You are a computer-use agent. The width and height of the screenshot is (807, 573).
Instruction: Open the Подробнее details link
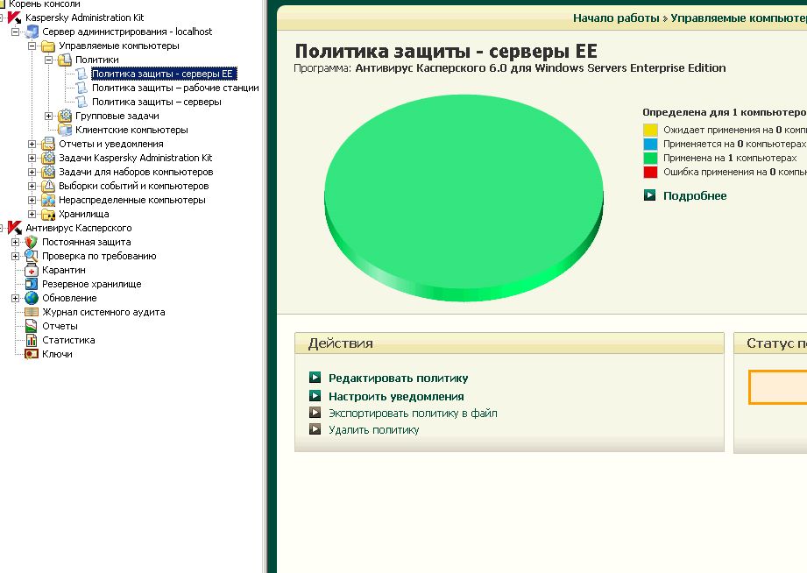click(x=695, y=195)
